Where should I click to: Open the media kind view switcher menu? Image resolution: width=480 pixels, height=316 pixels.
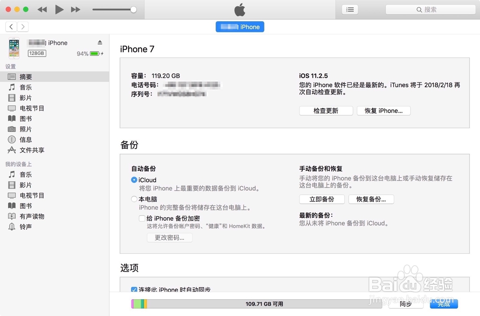350,9
